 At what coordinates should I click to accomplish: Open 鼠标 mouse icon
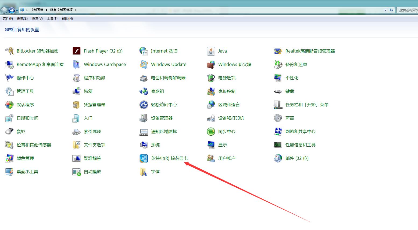pyautogui.click(x=9, y=131)
